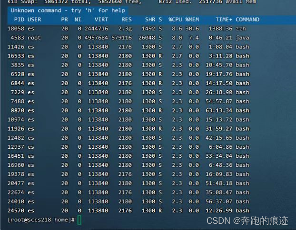This screenshot has height=230, width=296.
Task: Select PID 12482 row
Action: pos(128,138)
